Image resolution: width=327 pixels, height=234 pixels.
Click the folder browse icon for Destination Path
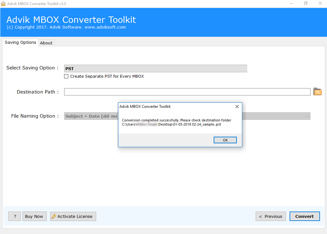pos(317,91)
